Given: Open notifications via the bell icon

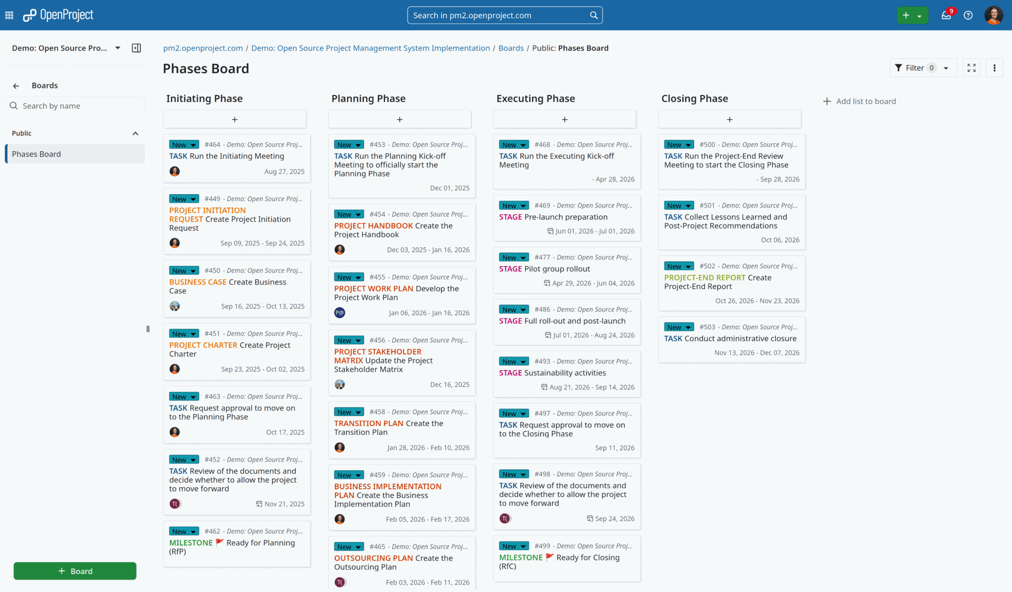Looking at the screenshot, I should pyautogui.click(x=946, y=15).
